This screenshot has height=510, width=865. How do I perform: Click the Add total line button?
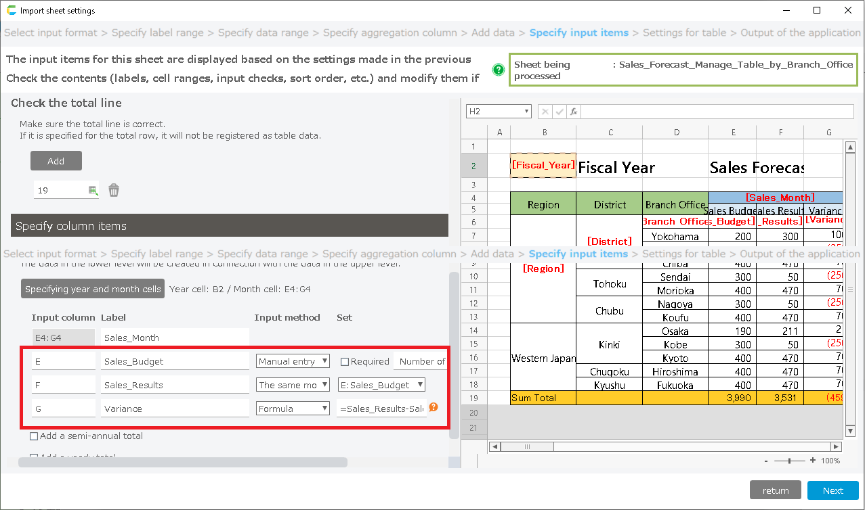pyautogui.click(x=56, y=161)
